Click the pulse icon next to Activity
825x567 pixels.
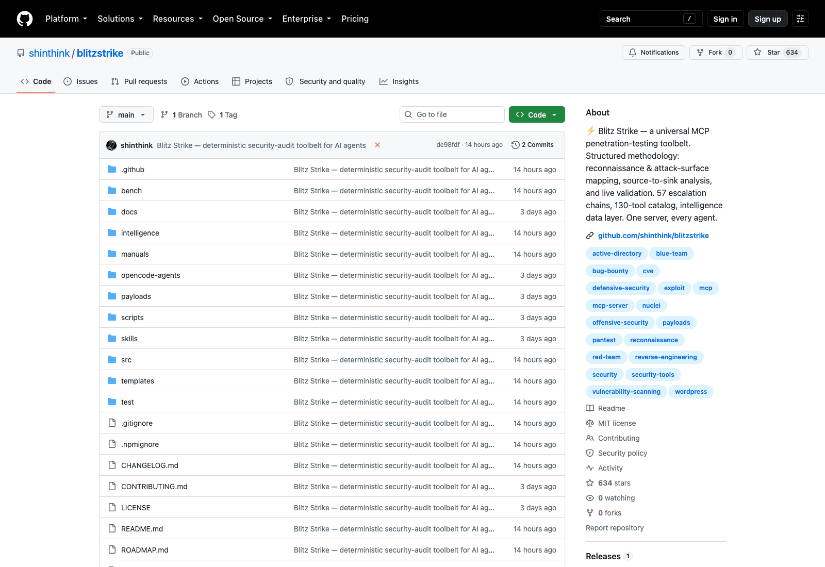590,468
